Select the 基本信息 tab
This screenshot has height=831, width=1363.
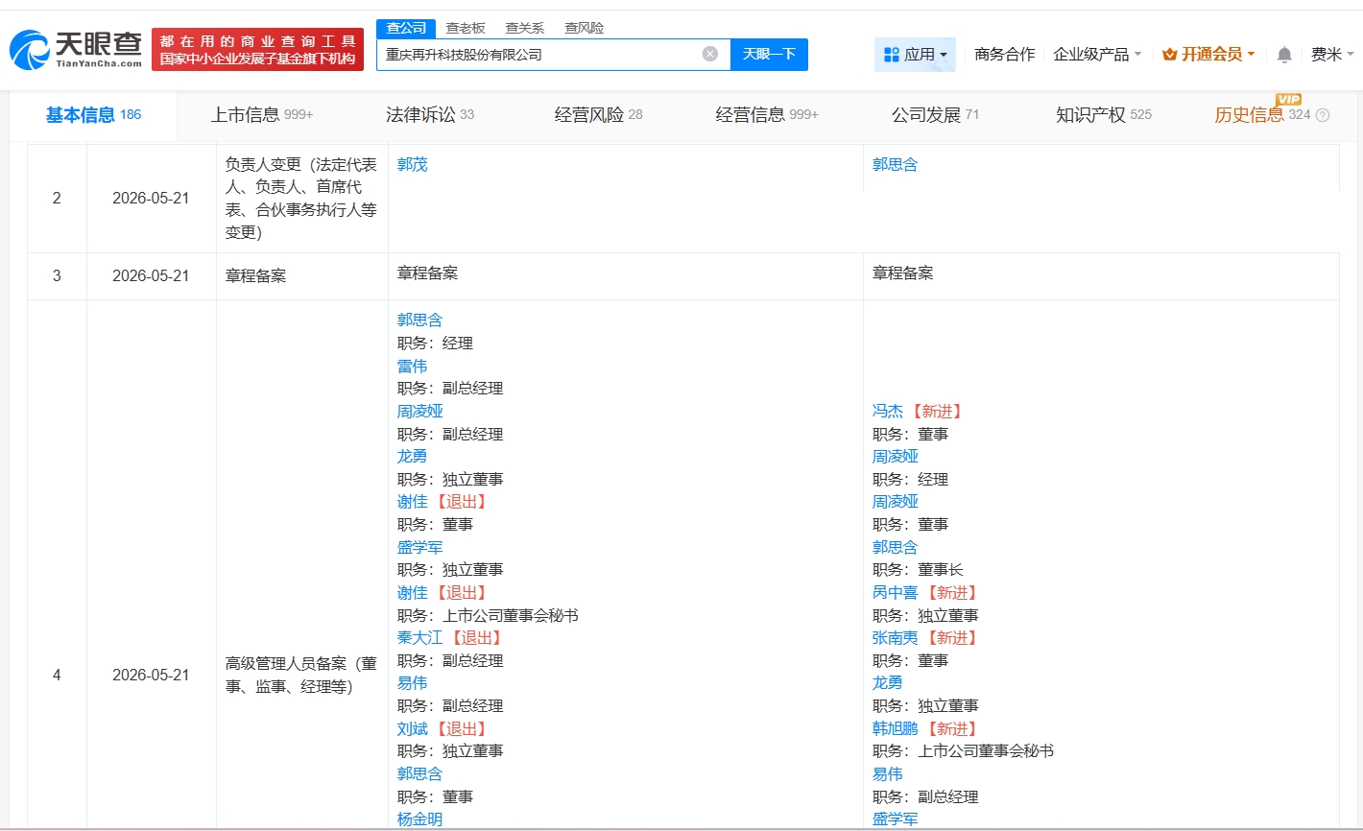pos(93,115)
